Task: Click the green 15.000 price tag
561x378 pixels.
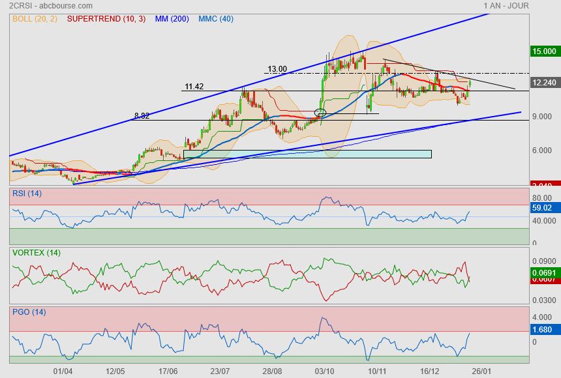Action: (x=544, y=51)
